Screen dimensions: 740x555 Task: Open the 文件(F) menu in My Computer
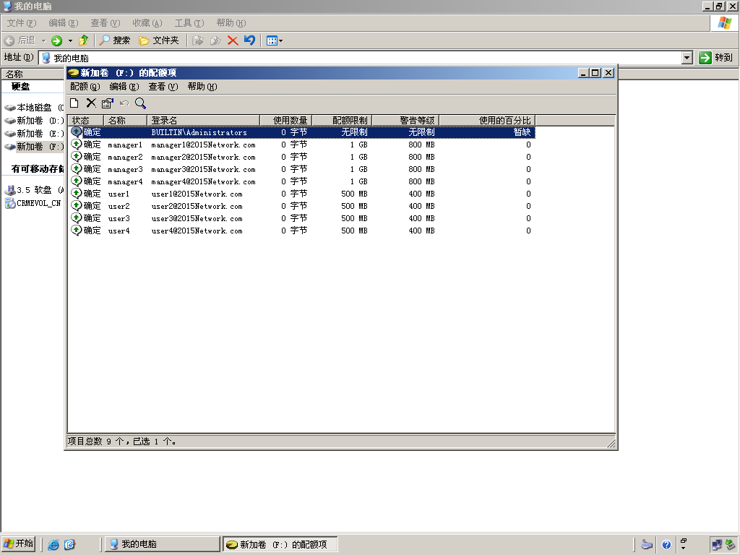21,23
